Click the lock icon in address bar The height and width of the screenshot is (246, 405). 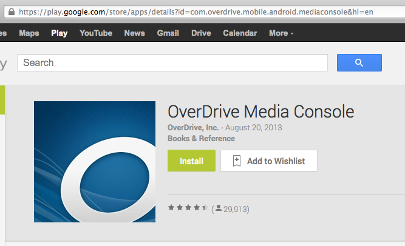(x=12, y=12)
